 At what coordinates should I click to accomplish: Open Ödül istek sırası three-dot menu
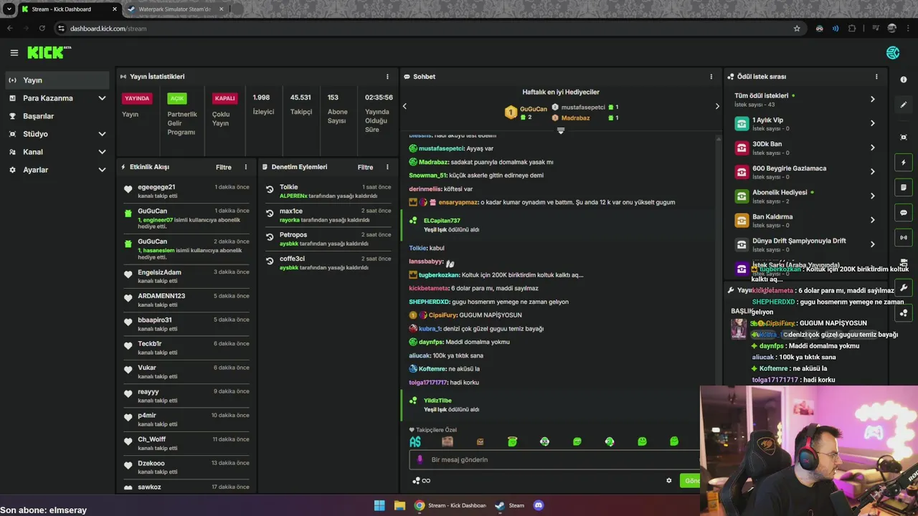[876, 77]
